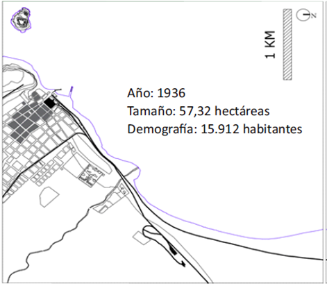This screenshot has width=327, height=286.
Task: Click the hatched 1 KM scale bar
Action: 287,44
